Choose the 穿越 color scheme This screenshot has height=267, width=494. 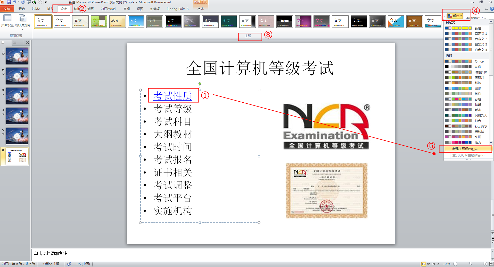(x=466, y=99)
